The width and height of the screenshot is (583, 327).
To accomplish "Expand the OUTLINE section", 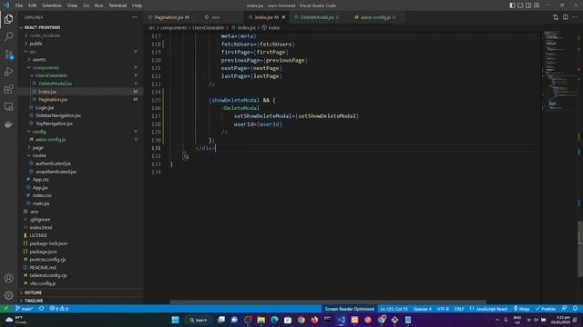I will 33,292.
